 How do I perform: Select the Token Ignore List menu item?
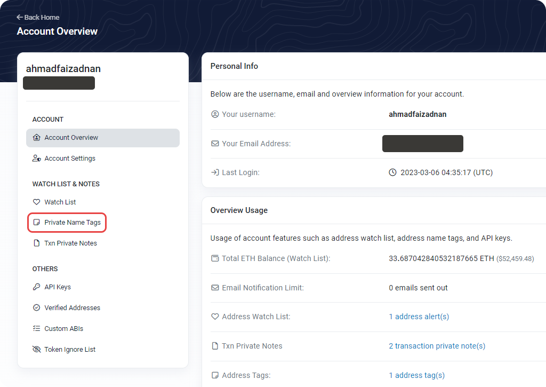[70, 350]
